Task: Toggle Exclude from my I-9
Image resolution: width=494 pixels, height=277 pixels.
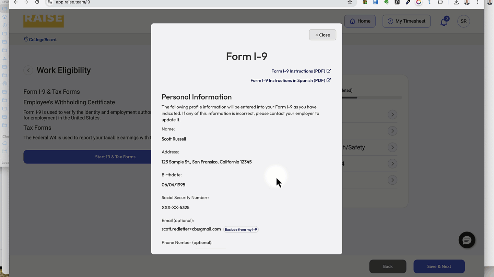Action: click(x=241, y=229)
